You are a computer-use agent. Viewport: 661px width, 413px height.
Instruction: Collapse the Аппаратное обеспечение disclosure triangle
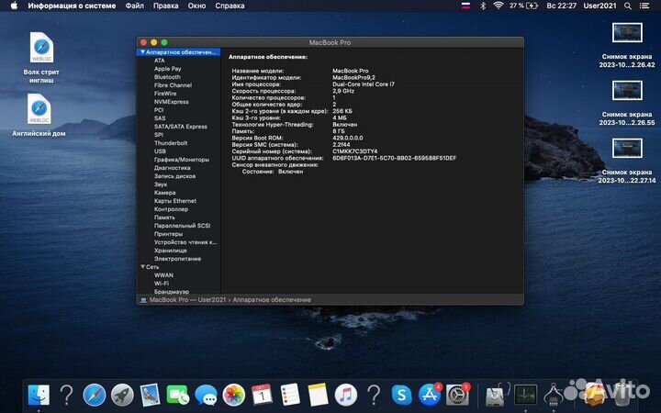tap(143, 52)
